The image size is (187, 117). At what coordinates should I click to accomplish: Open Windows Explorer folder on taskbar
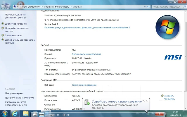pyautogui.click(x=25, y=113)
